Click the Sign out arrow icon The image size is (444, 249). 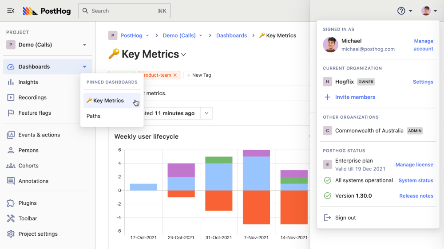tap(327, 218)
